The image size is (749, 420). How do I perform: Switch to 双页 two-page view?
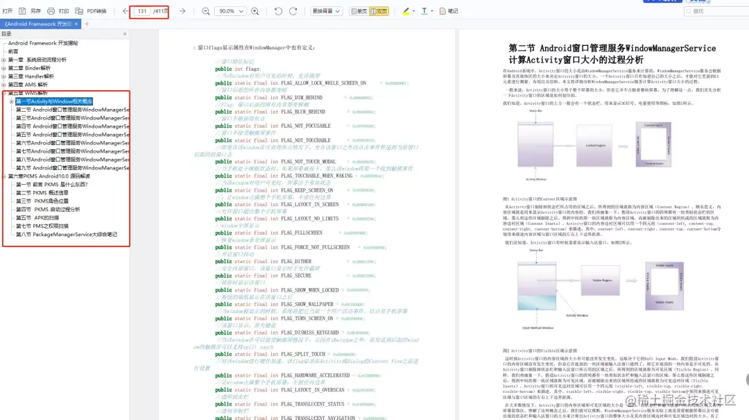click(x=380, y=10)
